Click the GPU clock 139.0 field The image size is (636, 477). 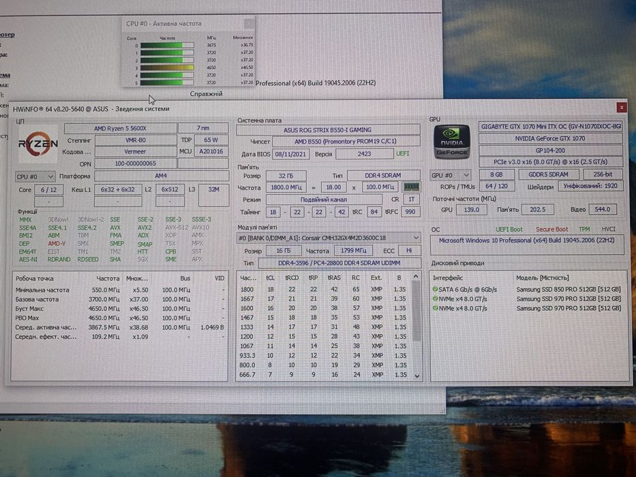[x=471, y=210]
